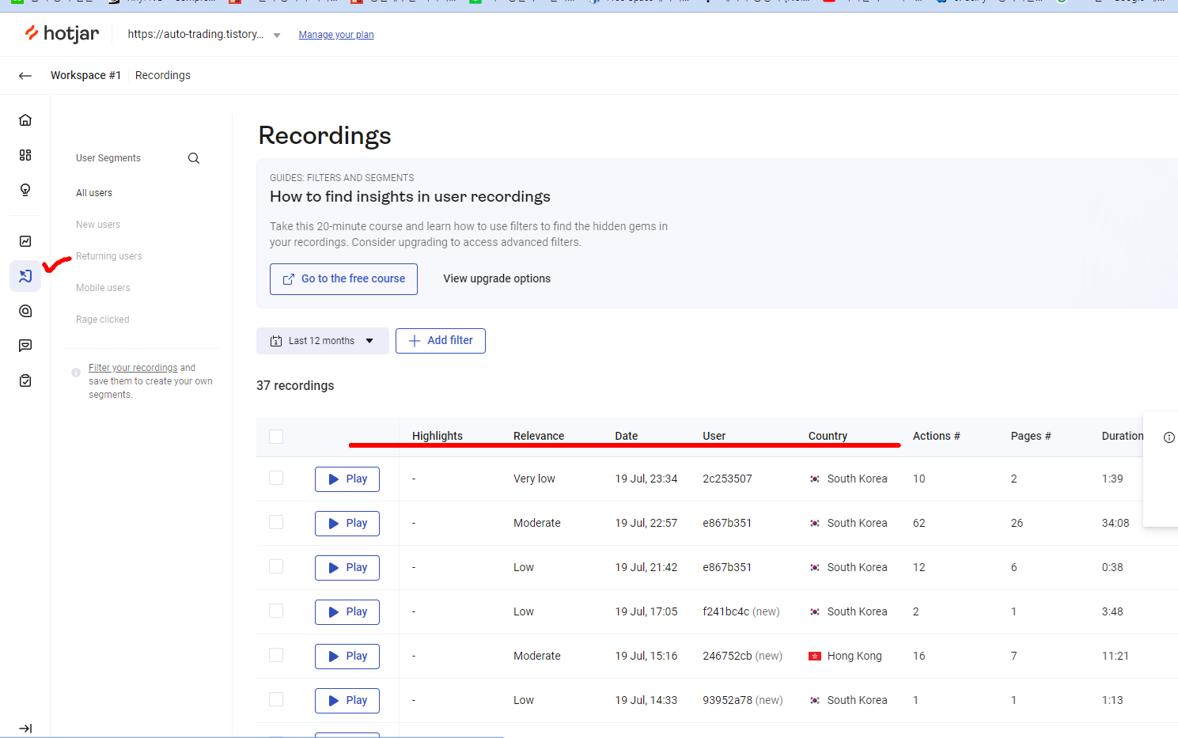This screenshot has height=738, width=1178.
Task: Play the recording from user 93952a78
Action: (347, 701)
